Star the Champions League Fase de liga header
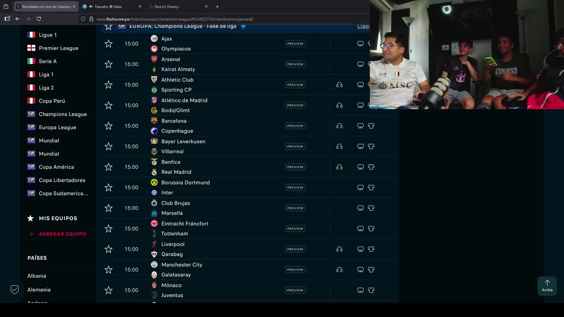564x317 pixels. tap(108, 26)
